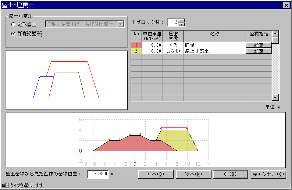Click the No column header
292x190 pixels.
(136, 36)
